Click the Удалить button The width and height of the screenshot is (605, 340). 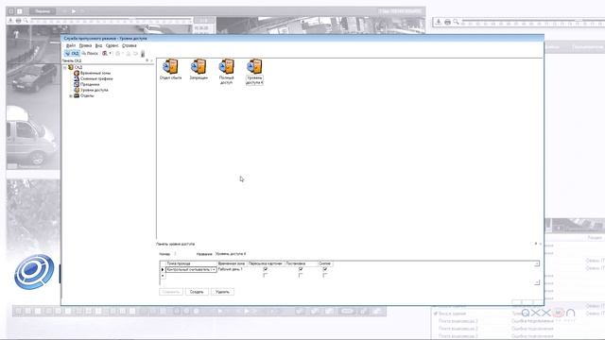(222, 292)
